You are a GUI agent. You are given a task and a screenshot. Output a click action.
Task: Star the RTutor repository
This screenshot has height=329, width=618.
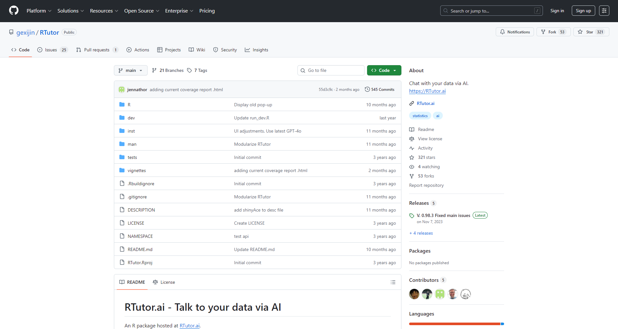(x=591, y=32)
